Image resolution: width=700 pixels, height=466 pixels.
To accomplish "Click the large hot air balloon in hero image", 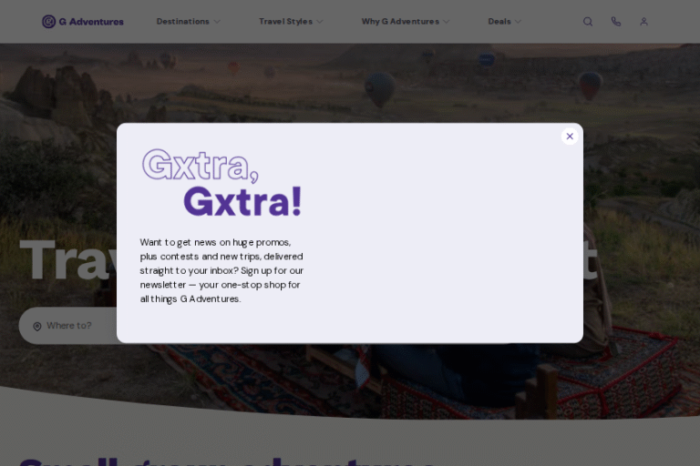I will 380,87.
